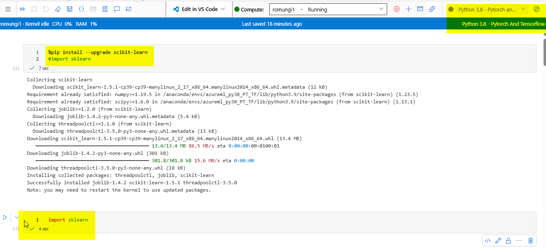Click the 7 sec execution time of the pip install cell

point(43,68)
